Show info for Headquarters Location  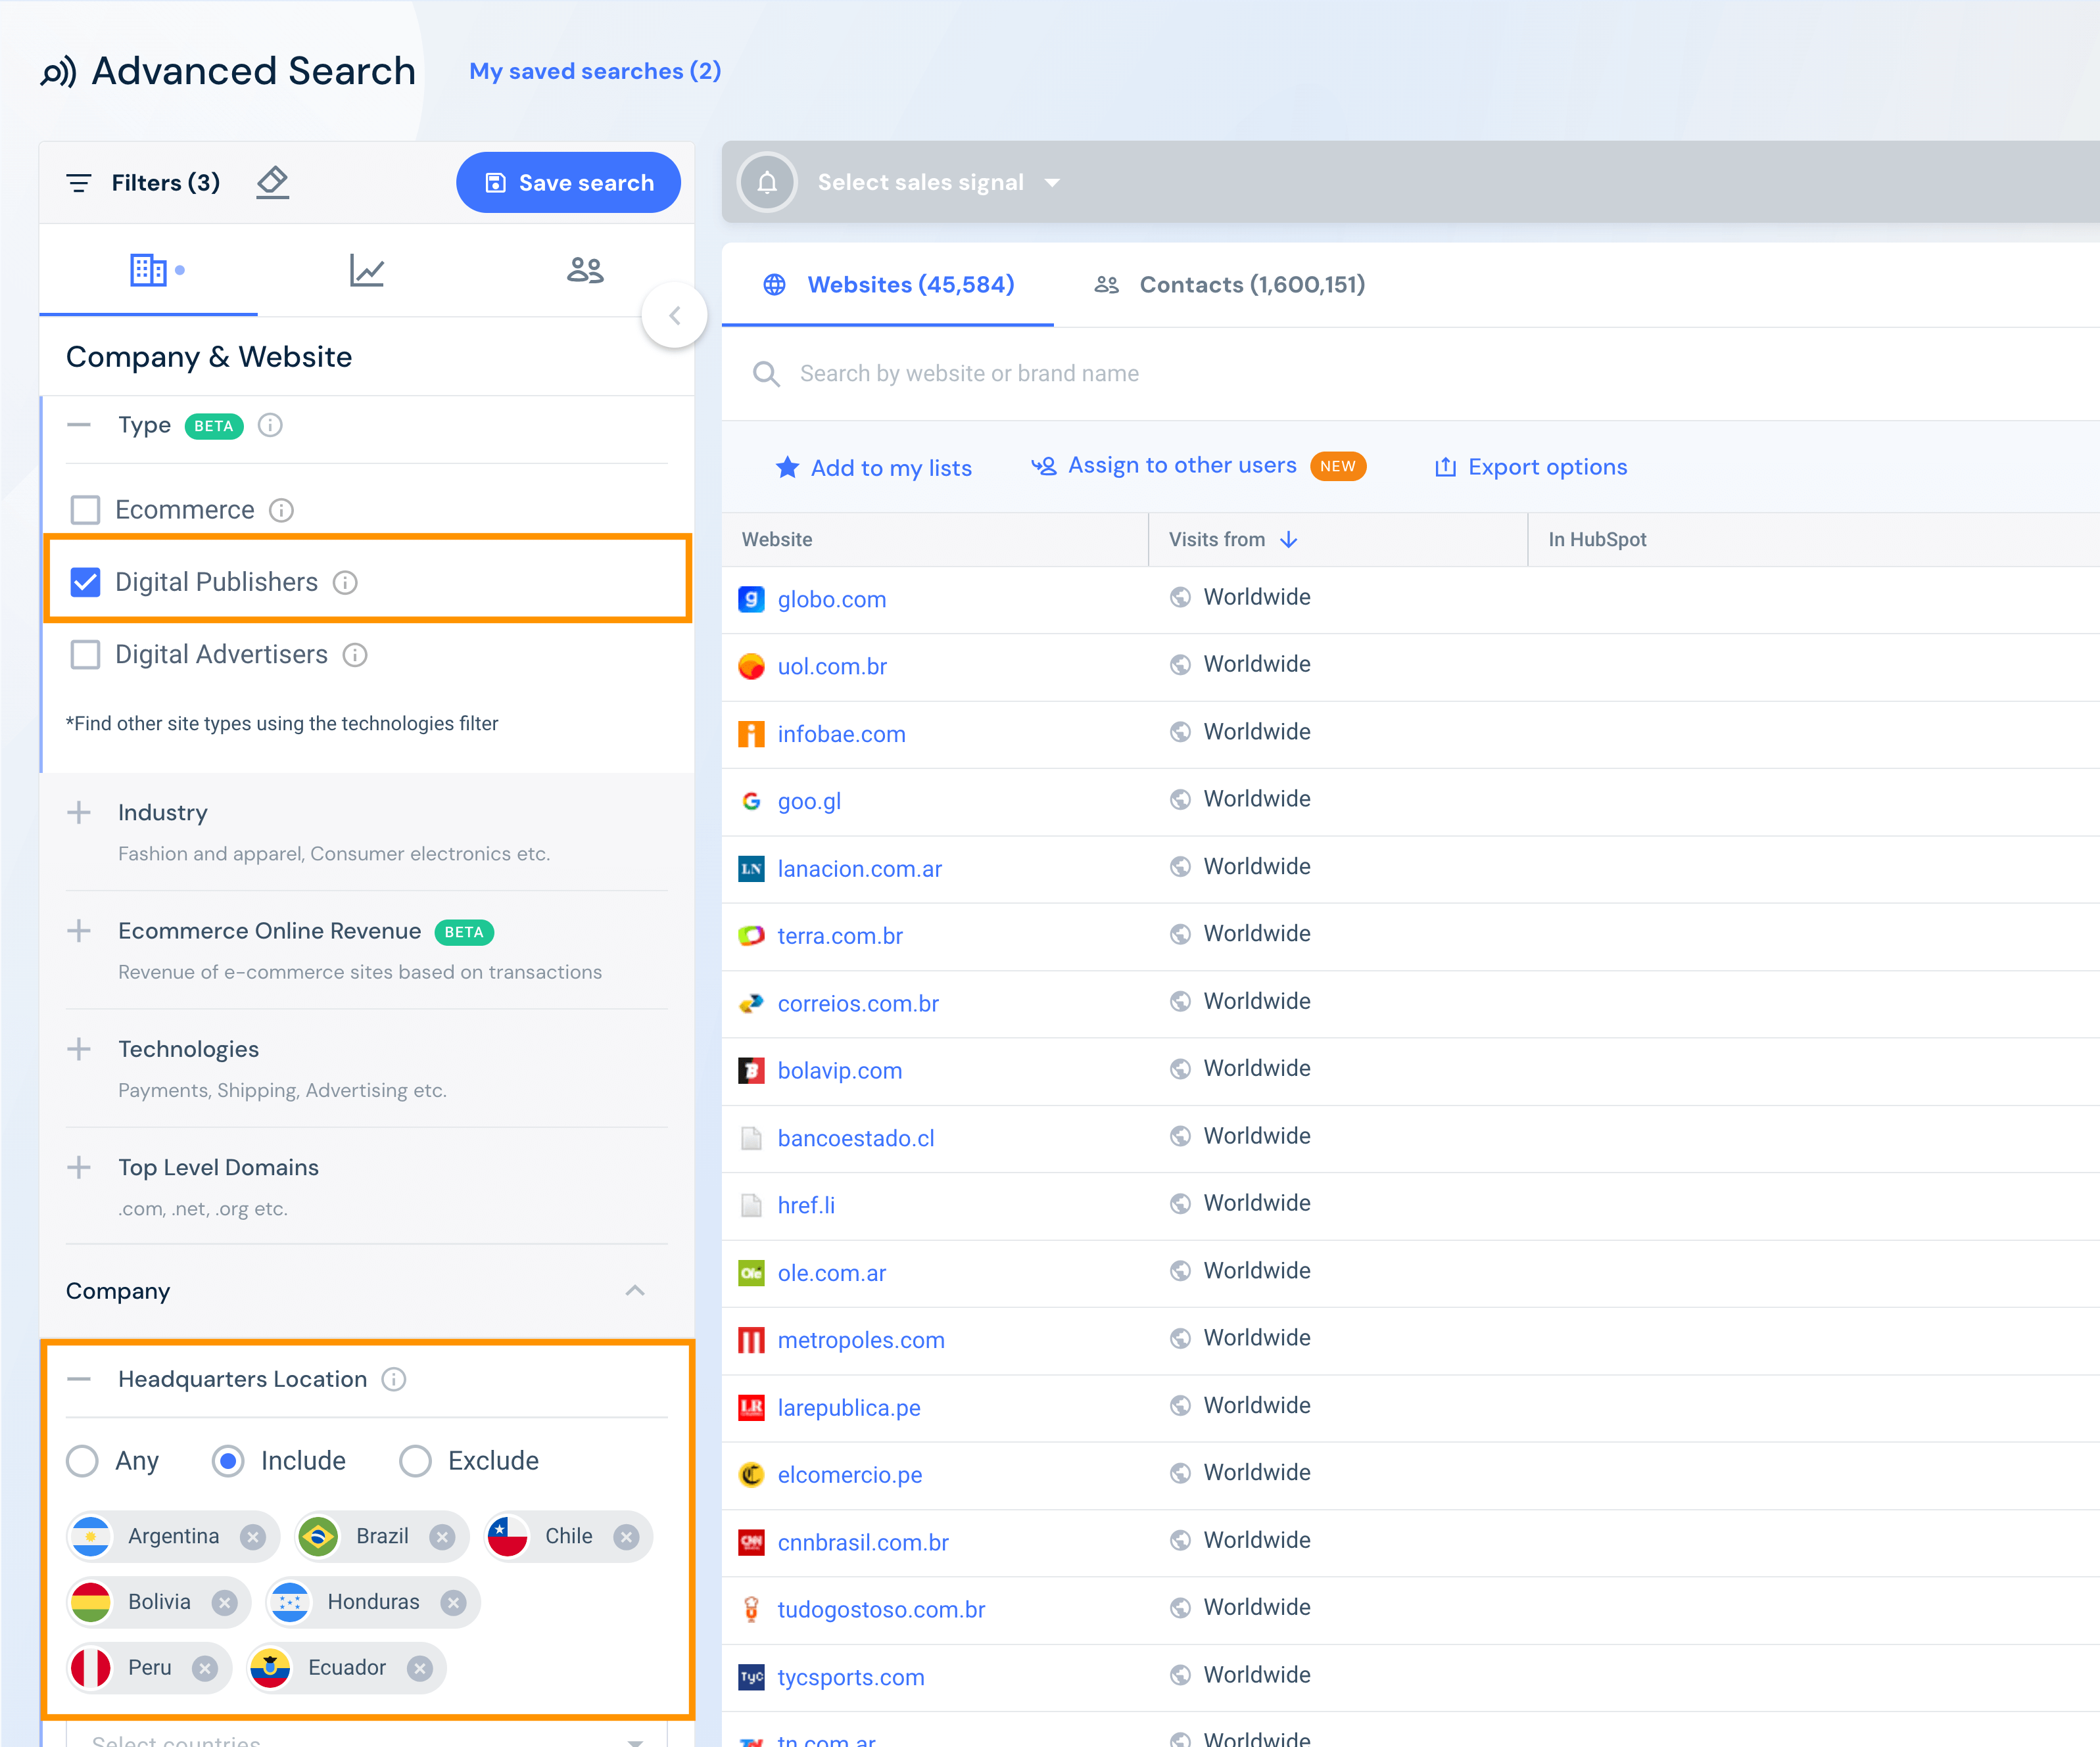coord(394,1379)
